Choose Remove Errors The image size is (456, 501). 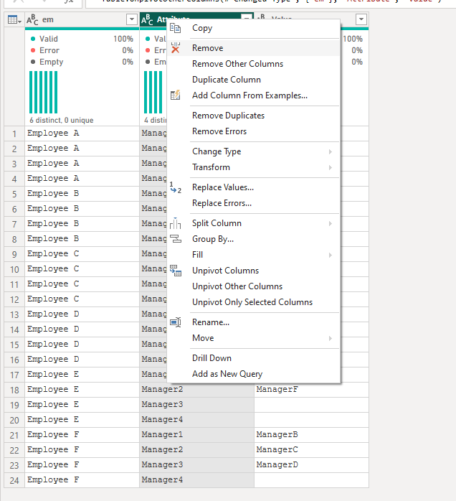pyautogui.click(x=254, y=131)
